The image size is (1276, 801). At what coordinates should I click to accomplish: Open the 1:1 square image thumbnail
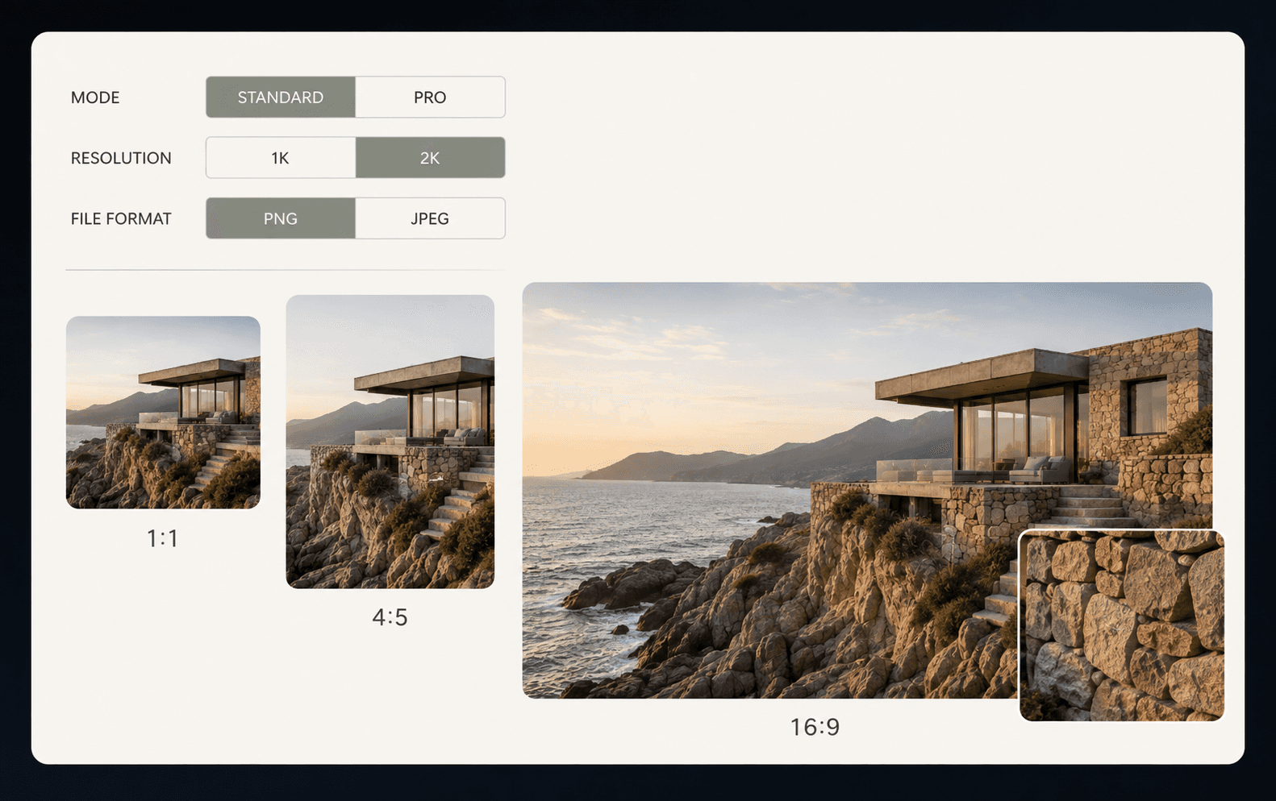tap(163, 413)
